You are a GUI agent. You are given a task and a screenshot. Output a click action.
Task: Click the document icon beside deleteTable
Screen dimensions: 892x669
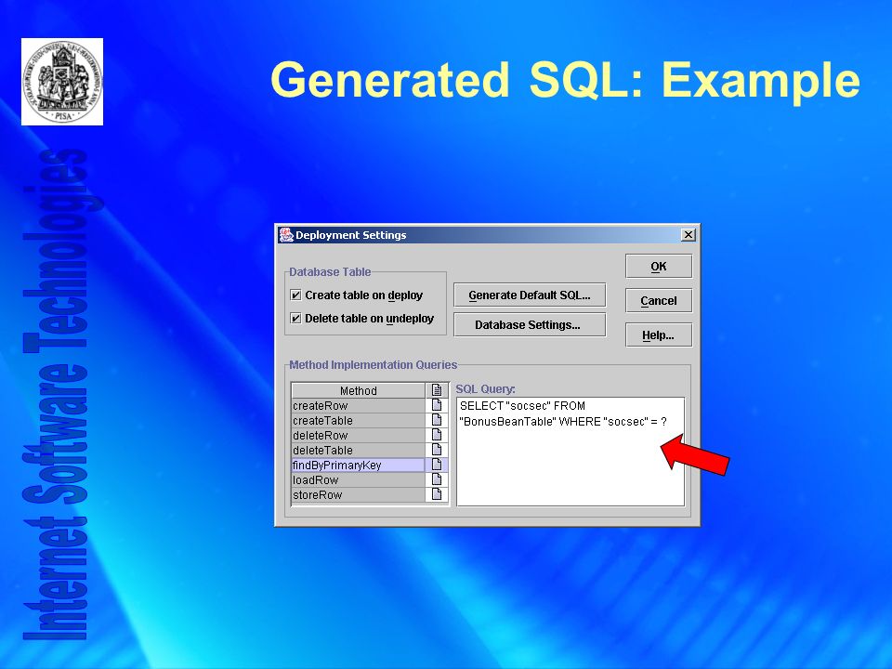[x=437, y=450]
